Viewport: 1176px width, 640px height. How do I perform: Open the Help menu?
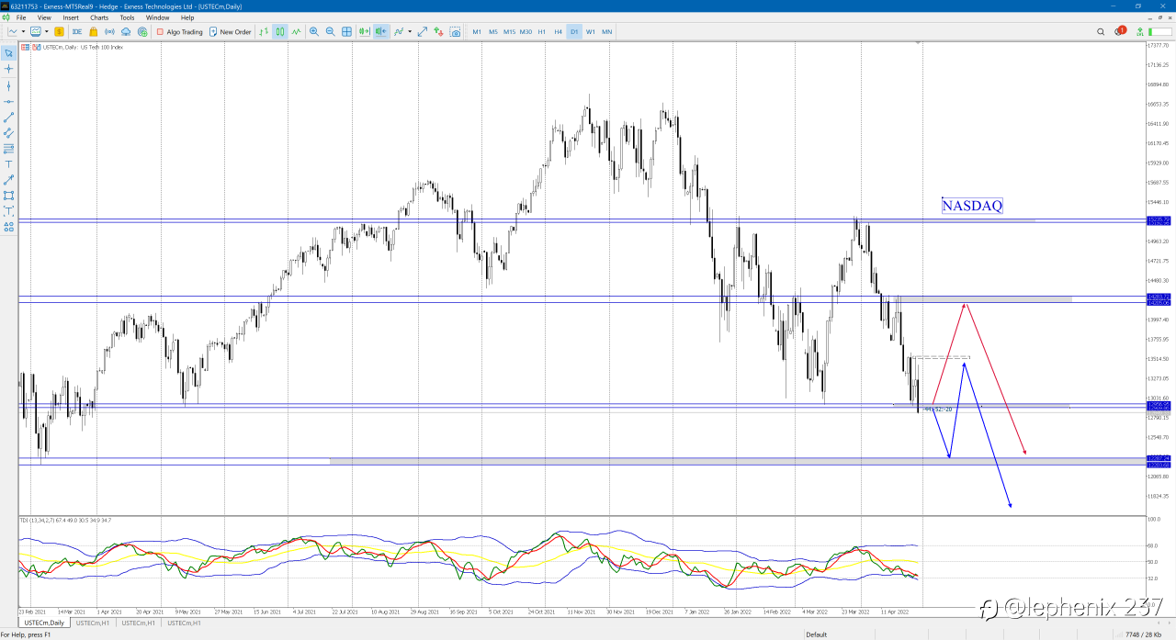187,17
